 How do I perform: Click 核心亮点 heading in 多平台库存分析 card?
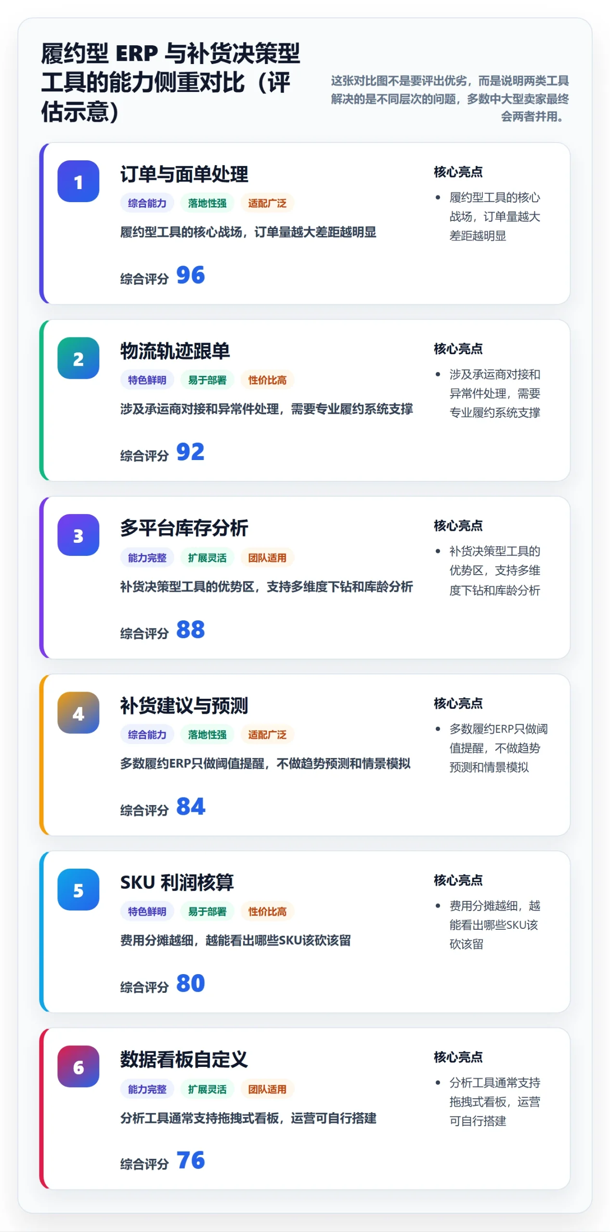[x=458, y=526]
